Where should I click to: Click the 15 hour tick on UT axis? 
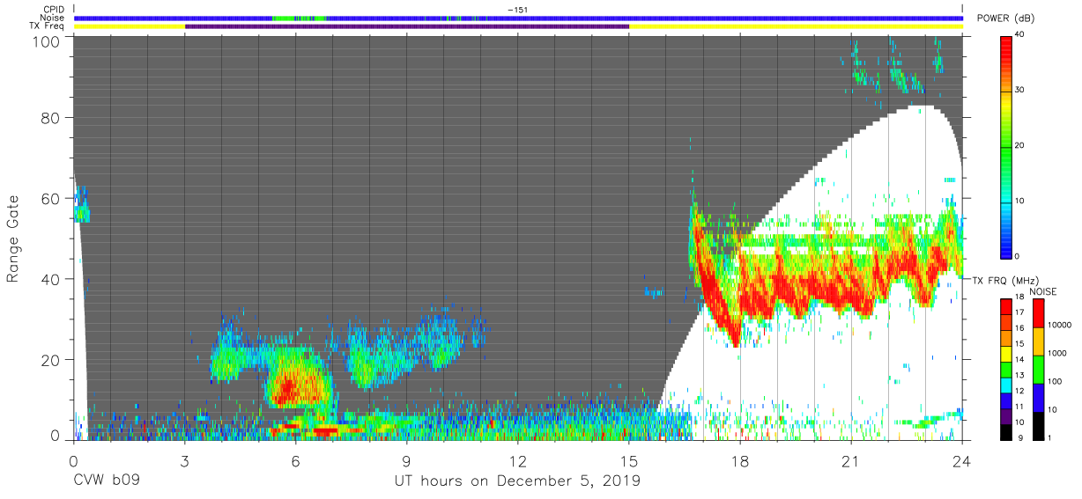tap(629, 460)
